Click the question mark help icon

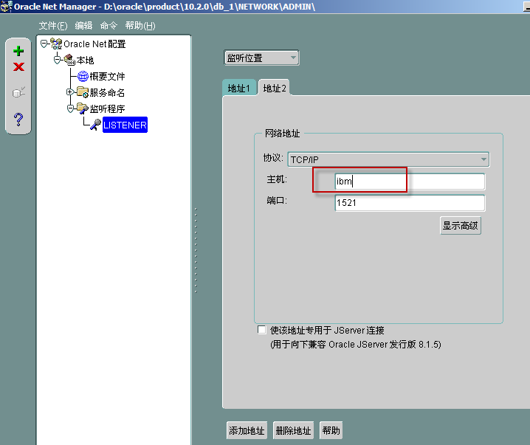click(x=18, y=120)
